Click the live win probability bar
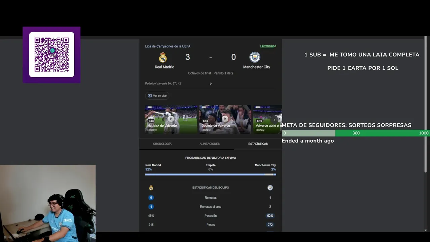The image size is (430, 242). (211, 174)
